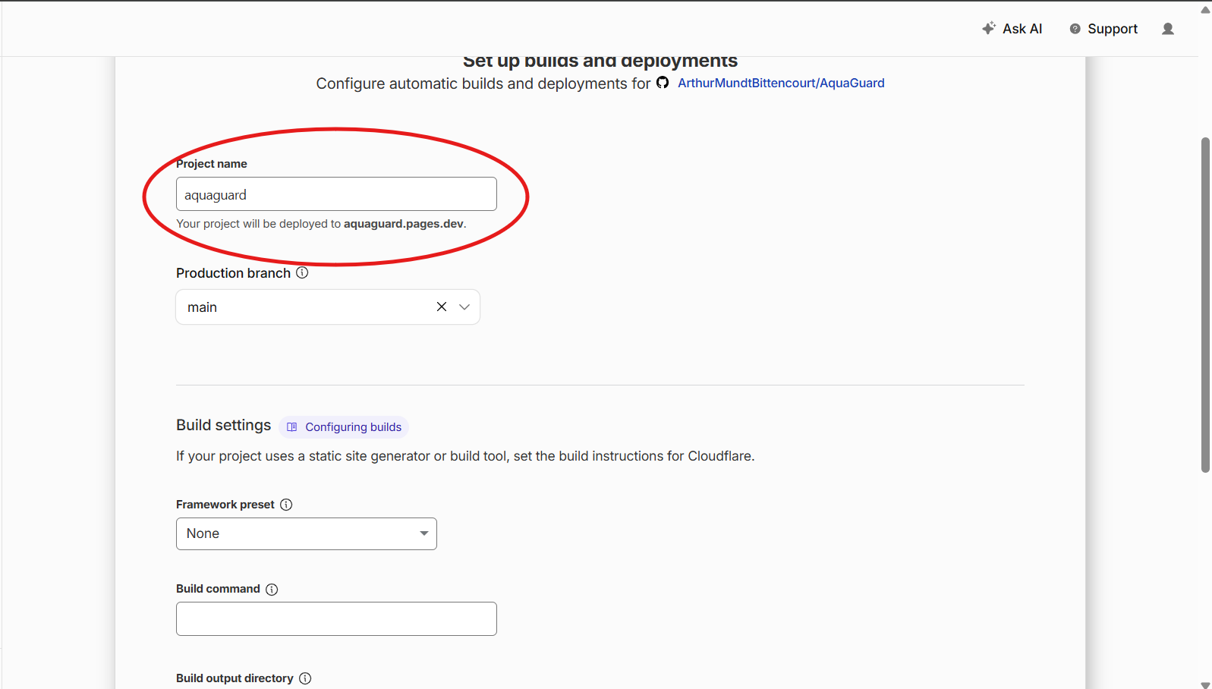Open the Ask AI assistant
1212x689 pixels.
[1012, 29]
